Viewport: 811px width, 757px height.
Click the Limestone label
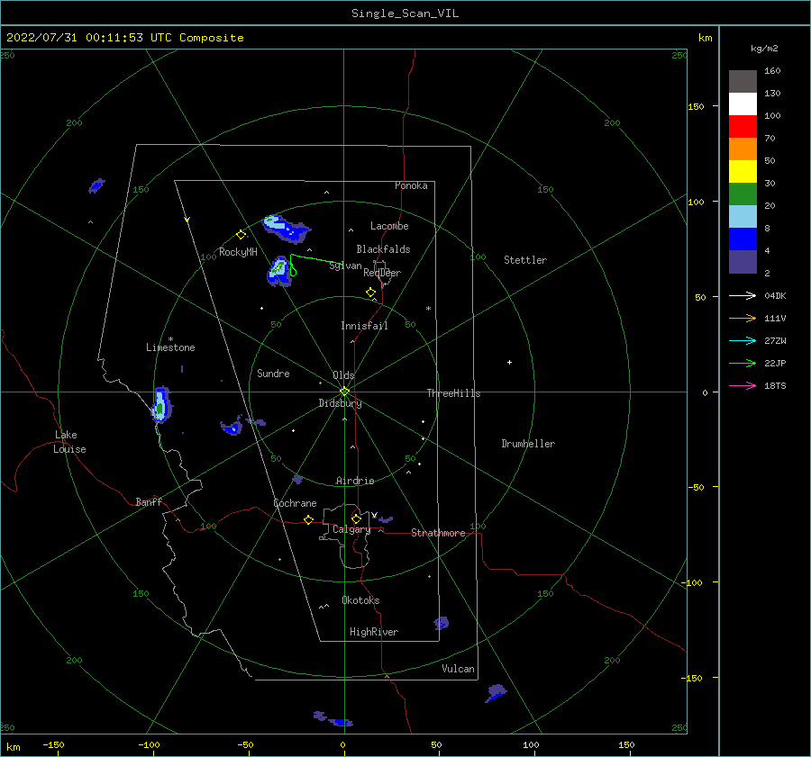(x=170, y=347)
